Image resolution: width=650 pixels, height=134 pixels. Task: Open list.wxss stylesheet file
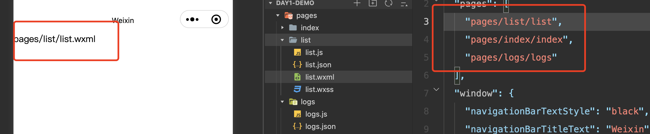[319, 89]
